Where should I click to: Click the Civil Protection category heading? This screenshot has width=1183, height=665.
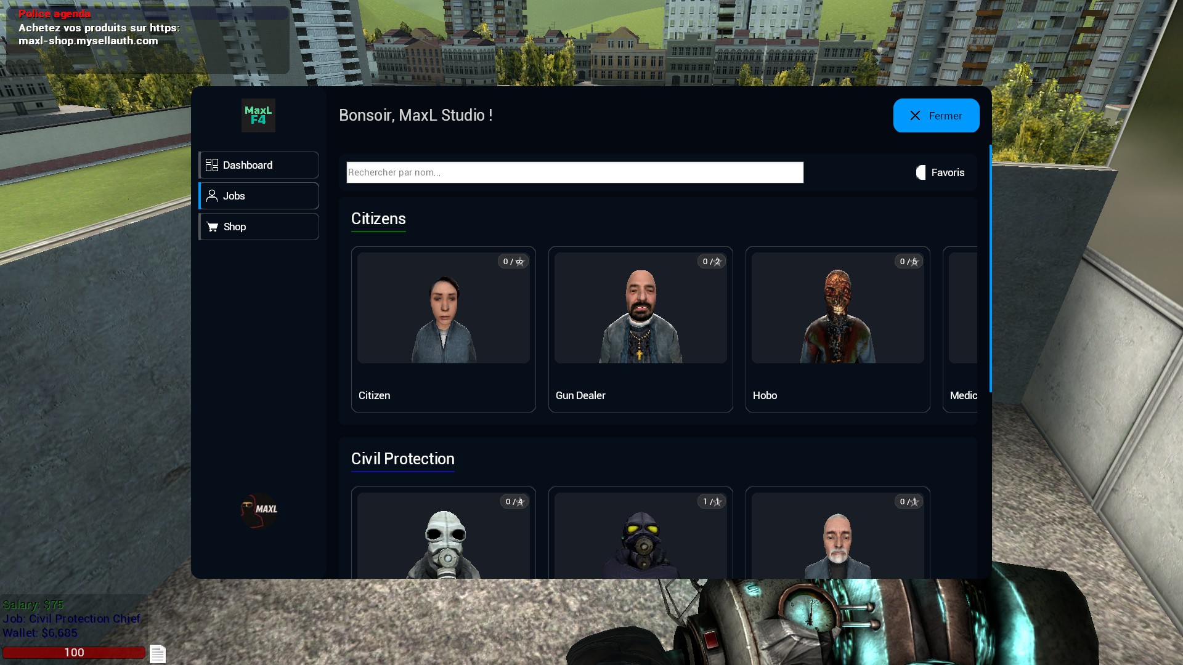[402, 459]
